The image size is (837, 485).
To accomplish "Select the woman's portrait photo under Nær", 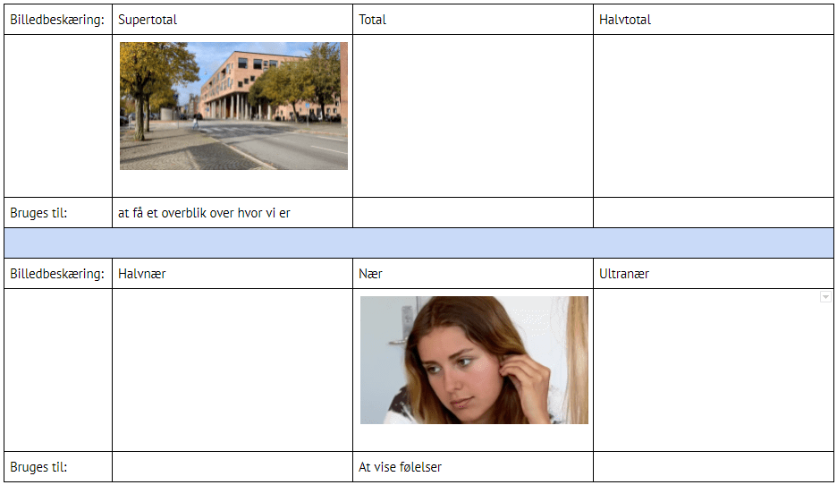I will point(474,360).
